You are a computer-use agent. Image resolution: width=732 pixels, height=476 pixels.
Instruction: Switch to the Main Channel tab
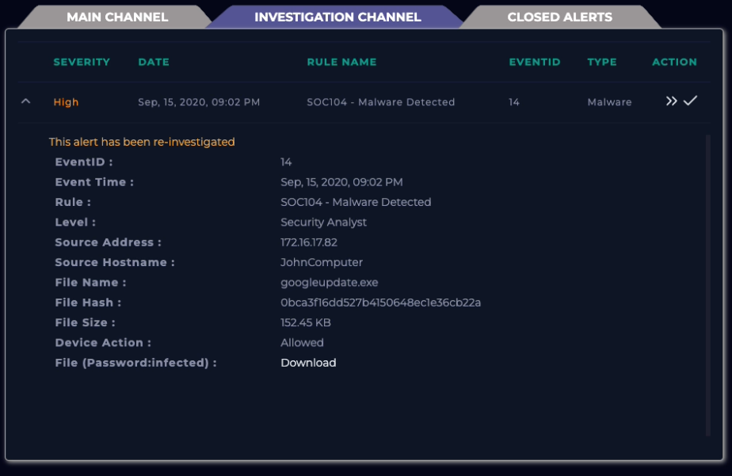[116, 17]
